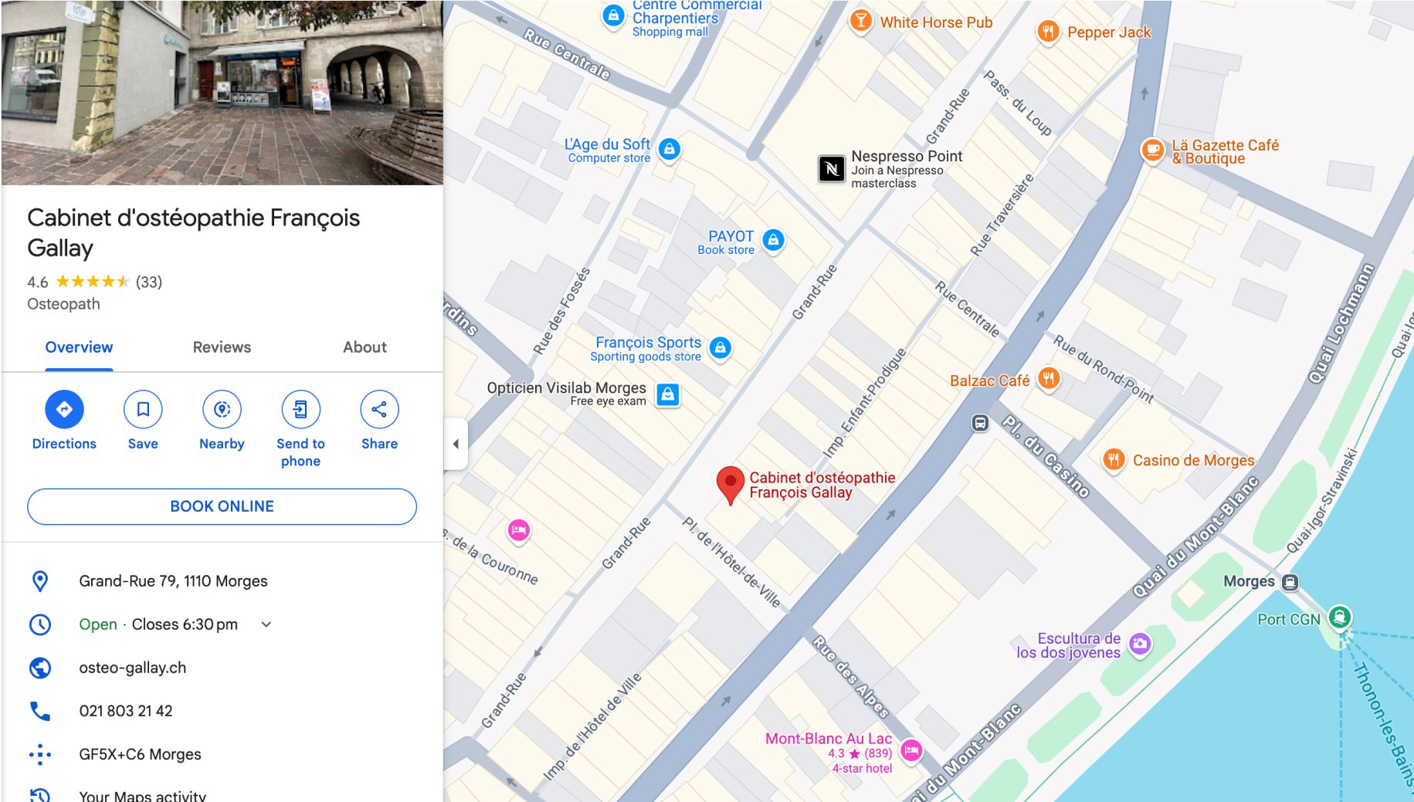Open White Horse Pub bar marker
This screenshot has width=1414, height=802.
[860, 21]
